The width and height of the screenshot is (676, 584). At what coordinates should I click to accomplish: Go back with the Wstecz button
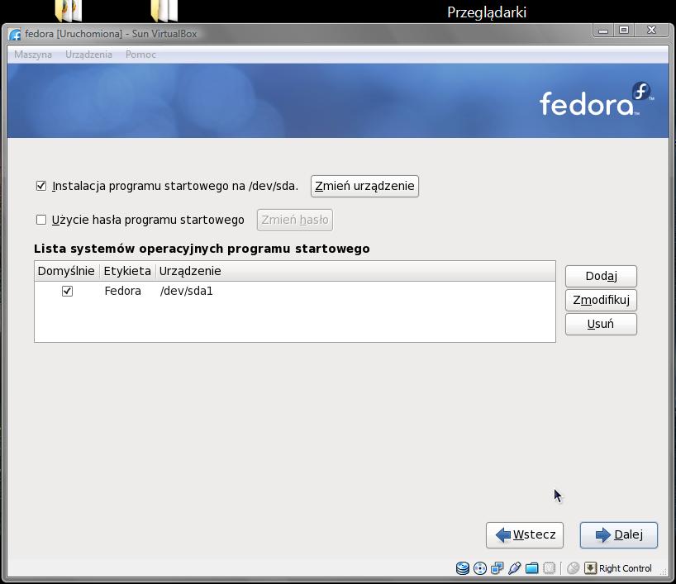click(525, 535)
